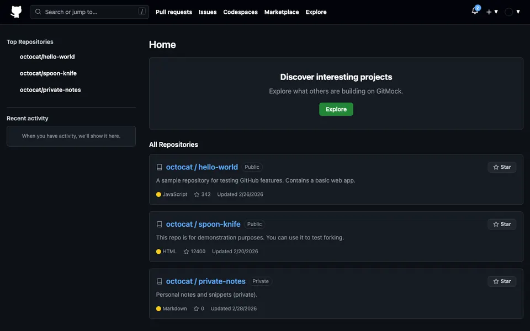530x331 pixels.
Task: Open octocat / spoon-knife repository link
Action: point(203,224)
